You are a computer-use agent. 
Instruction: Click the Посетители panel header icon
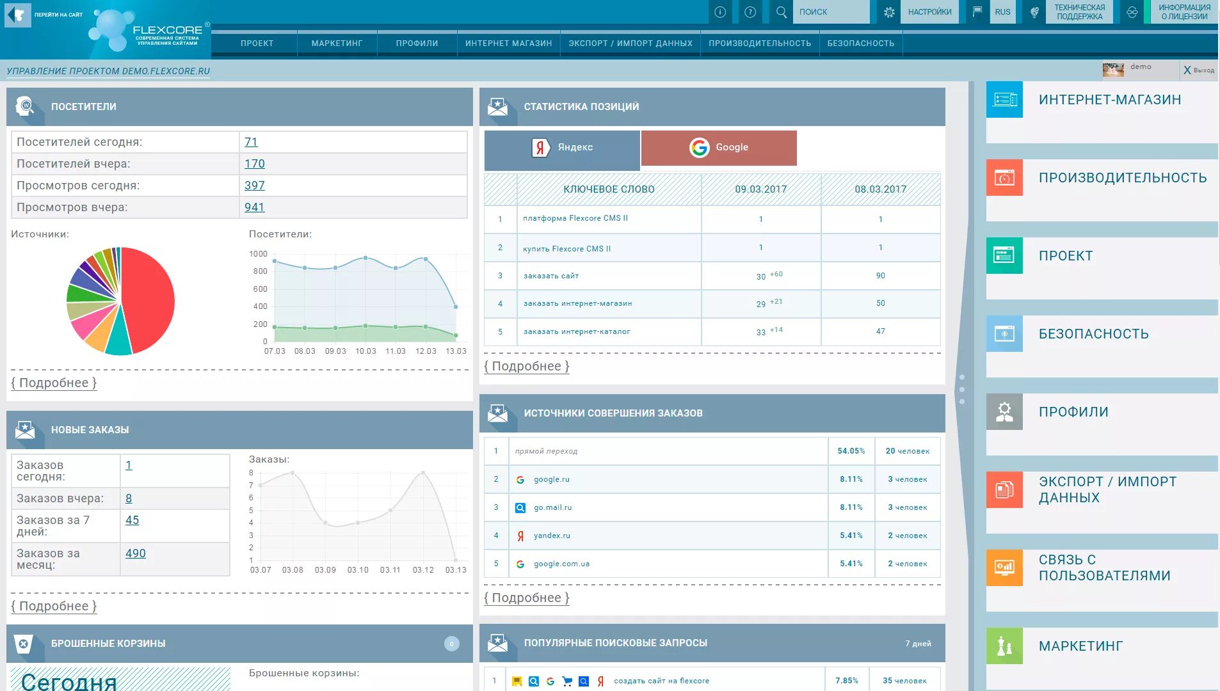pyautogui.click(x=25, y=106)
